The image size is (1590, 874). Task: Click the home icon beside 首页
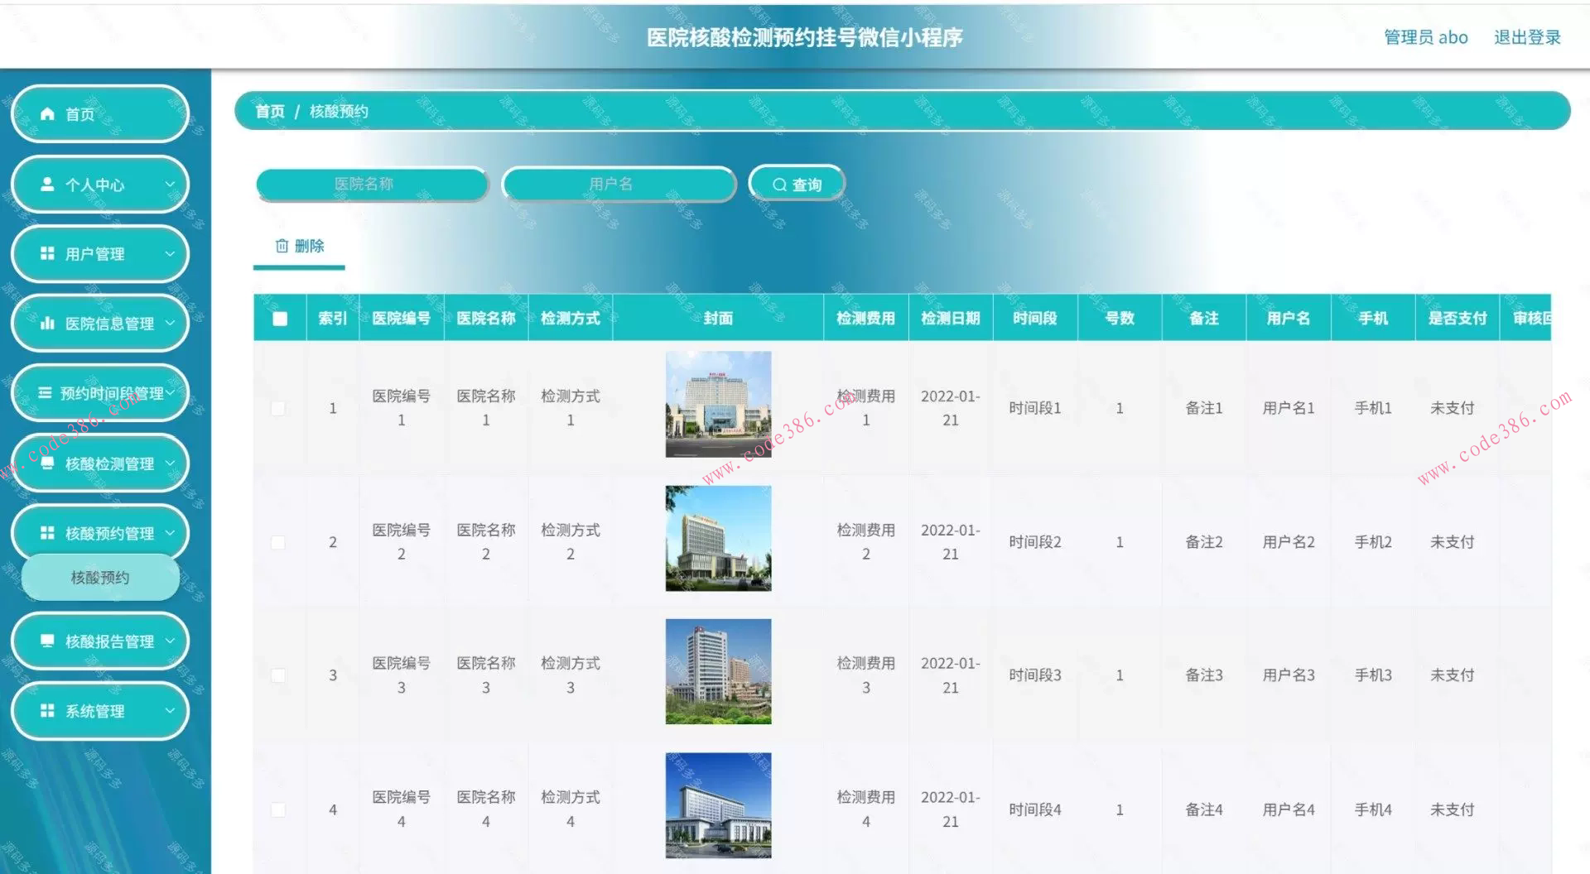(x=47, y=114)
